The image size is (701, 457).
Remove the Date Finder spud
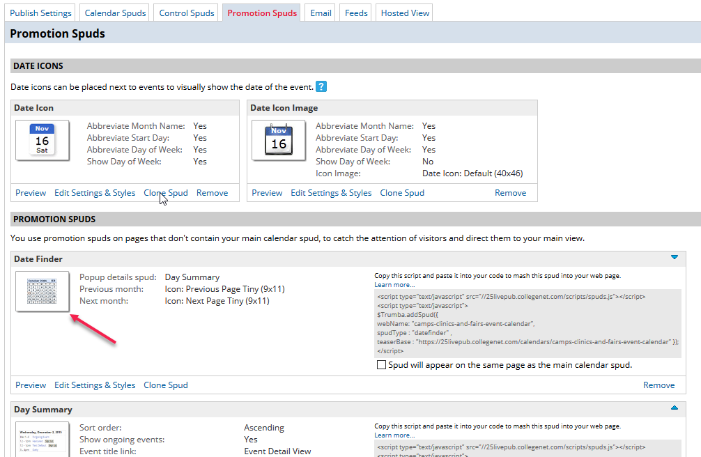tap(659, 385)
